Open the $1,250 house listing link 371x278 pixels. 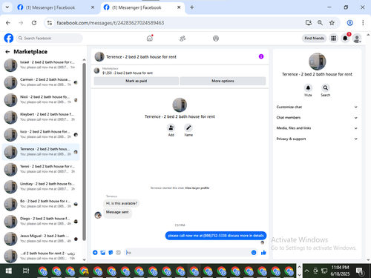coord(128,73)
